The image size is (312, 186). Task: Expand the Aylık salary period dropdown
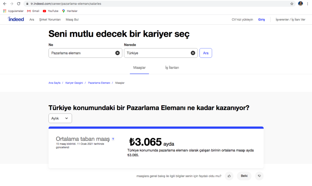60,118
